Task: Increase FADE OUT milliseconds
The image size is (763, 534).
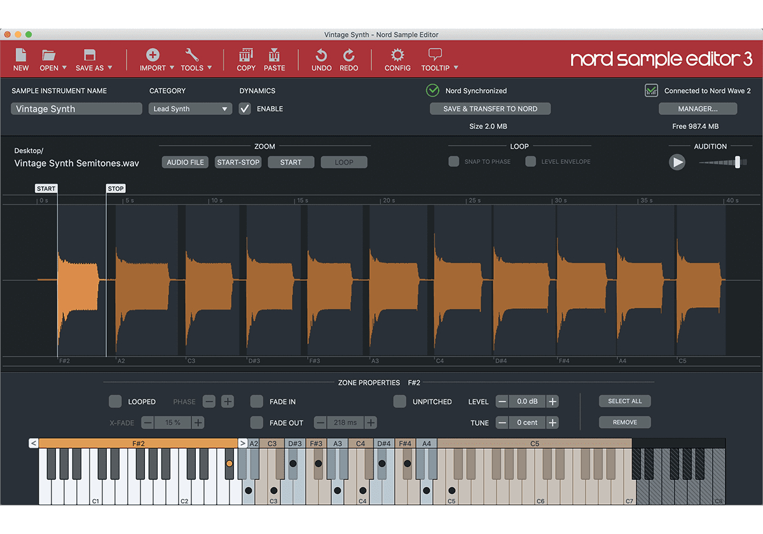Action: [x=371, y=423]
